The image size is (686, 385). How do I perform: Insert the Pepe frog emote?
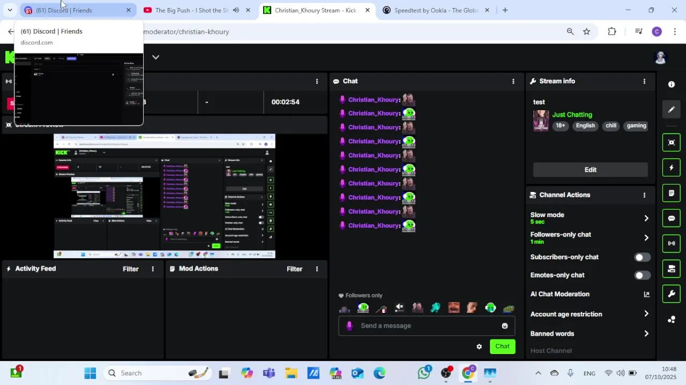[x=508, y=308]
